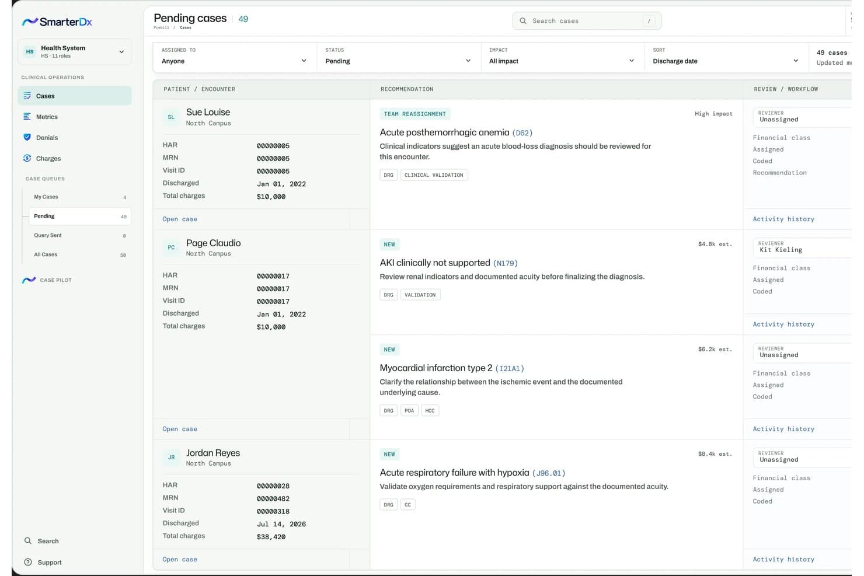Open the Charges dollar icon

click(x=27, y=158)
